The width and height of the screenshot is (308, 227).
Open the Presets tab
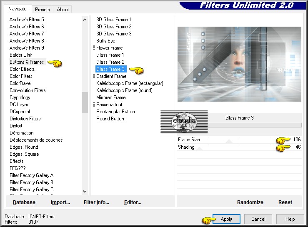coord(42,10)
